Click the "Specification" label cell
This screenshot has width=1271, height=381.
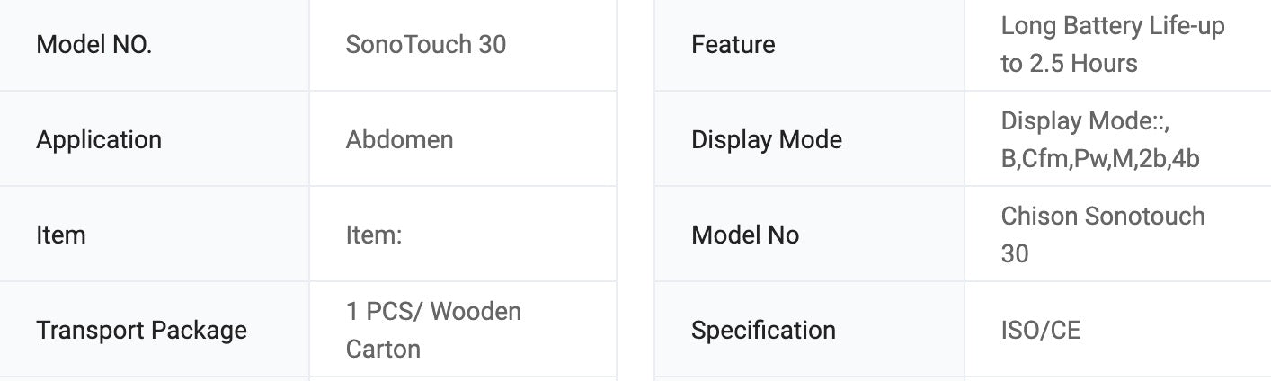point(762,331)
